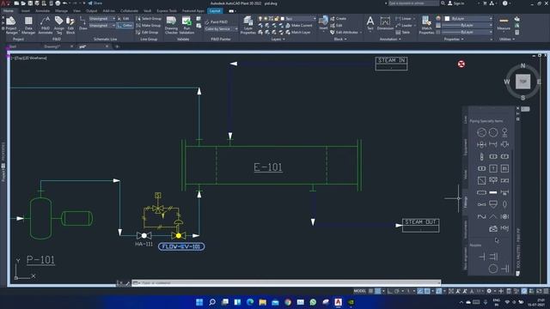The width and height of the screenshot is (550, 309).
Task: Open ByLayer lineweight dropdown
Action: point(468,26)
